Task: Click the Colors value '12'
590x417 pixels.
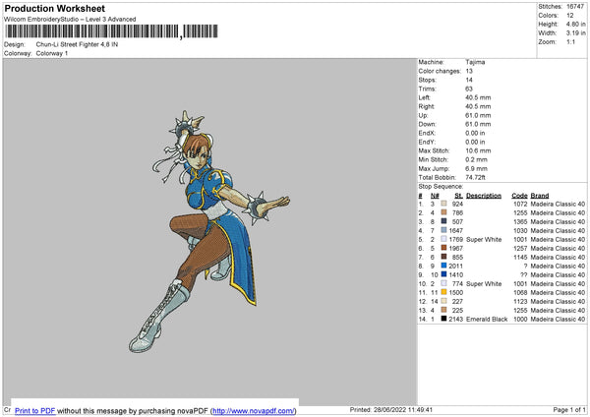Action: 570,16
